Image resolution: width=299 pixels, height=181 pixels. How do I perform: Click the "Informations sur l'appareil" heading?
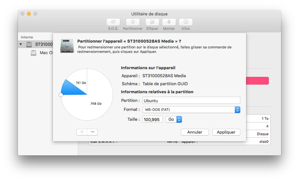point(148,68)
